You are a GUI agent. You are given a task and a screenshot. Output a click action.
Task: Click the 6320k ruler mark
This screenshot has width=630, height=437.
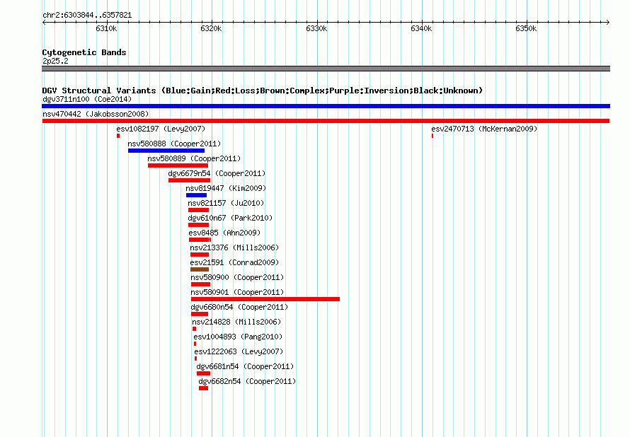point(211,28)
